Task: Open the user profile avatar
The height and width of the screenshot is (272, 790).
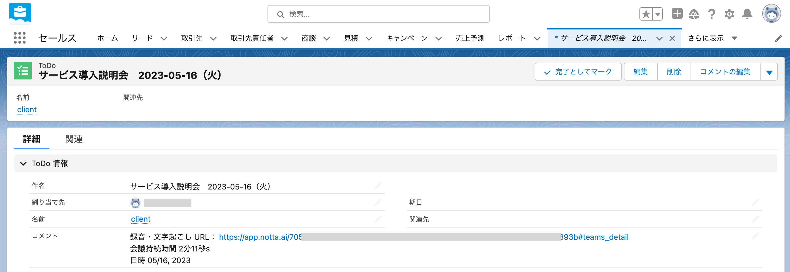Action: tap(771, 14)
